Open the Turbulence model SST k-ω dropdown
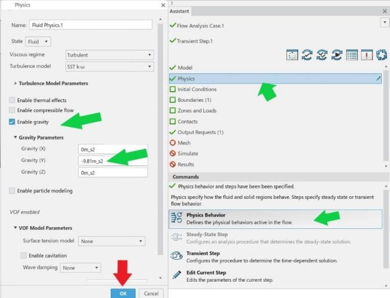This screenshot has width=390, height=298. pyautogui.click(x=110, y=67)
